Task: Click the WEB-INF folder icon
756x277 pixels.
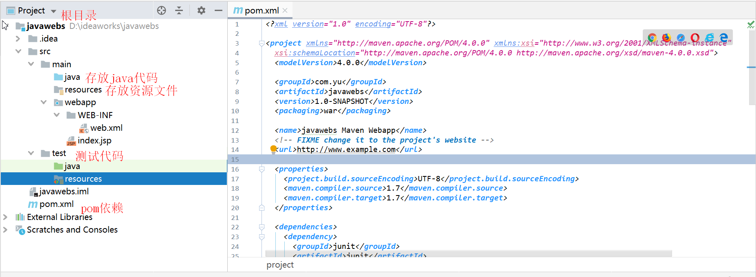Action: point(71,115)
